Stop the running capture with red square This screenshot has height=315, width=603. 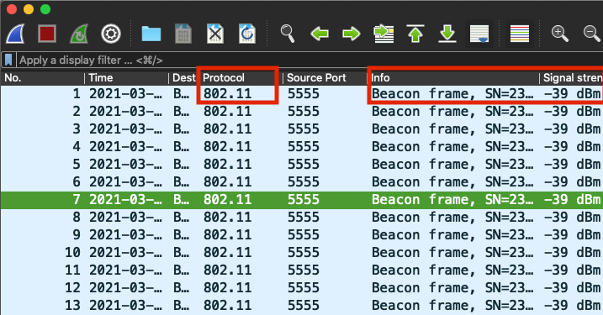click(47, 34)
